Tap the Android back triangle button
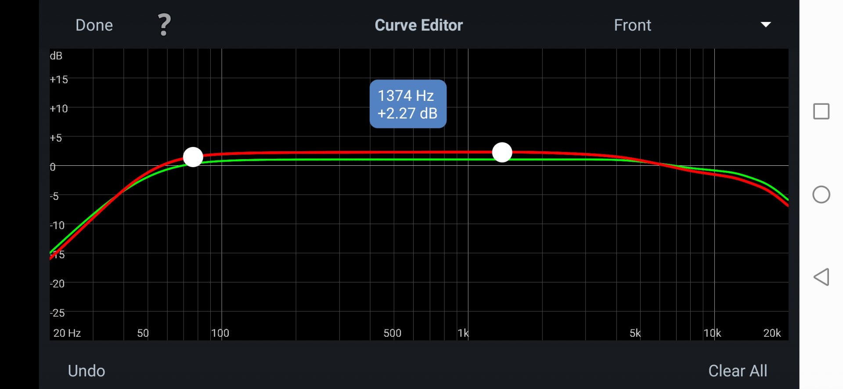This screenshot has height=389, width=843. (x=821, y=277)
